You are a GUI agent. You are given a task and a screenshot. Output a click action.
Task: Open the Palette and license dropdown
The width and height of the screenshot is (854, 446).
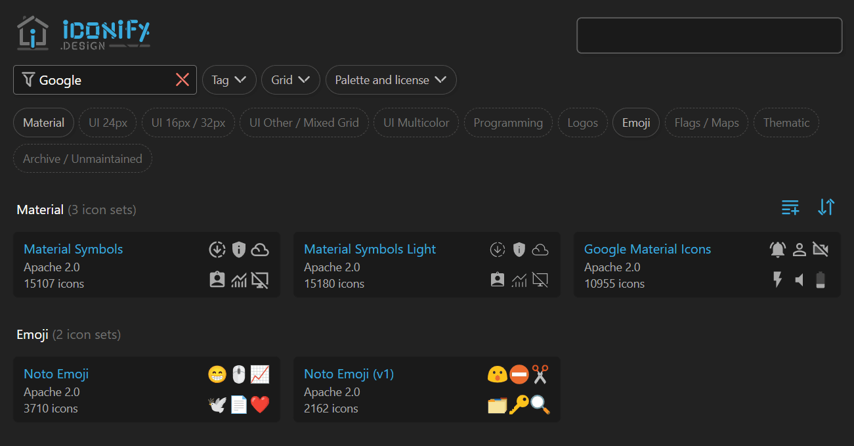point(391,80)
